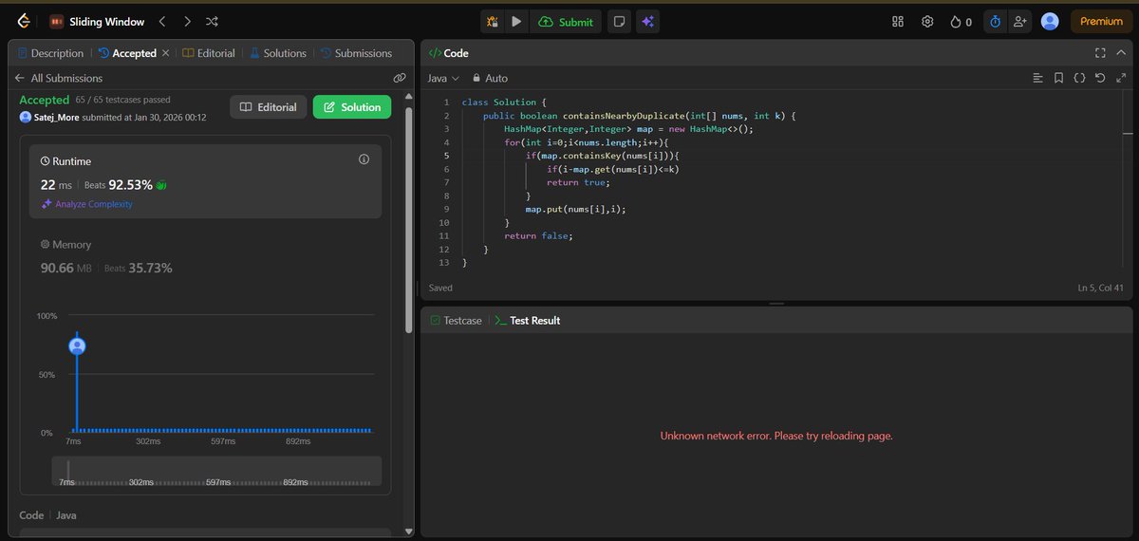1139x541 pixels.
Task: Select the Memory stats card
Action: pos(205,256)
